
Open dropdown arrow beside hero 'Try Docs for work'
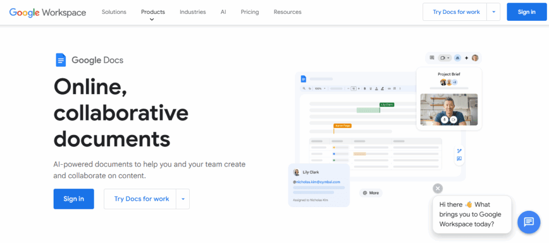click(x=183, y=199)
